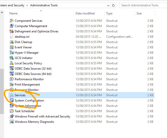
Task: Click the Type column header
Action: (109, 13)
